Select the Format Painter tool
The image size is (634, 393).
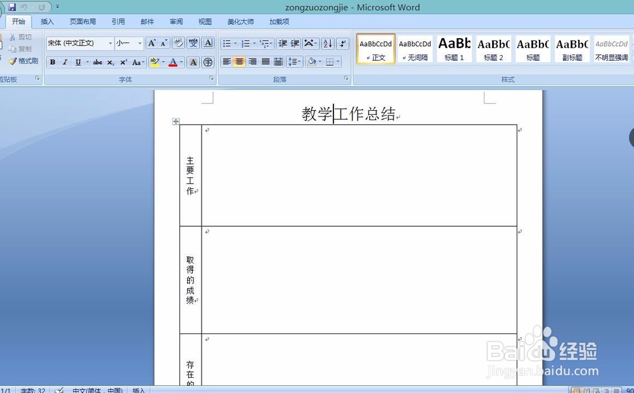[23, 61]
